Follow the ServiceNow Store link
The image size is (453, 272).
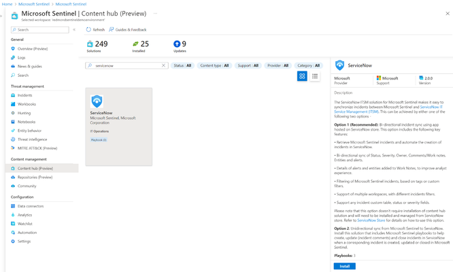(371, 220)
